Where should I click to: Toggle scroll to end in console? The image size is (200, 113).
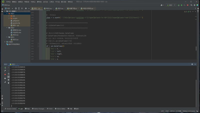(8, 77)
